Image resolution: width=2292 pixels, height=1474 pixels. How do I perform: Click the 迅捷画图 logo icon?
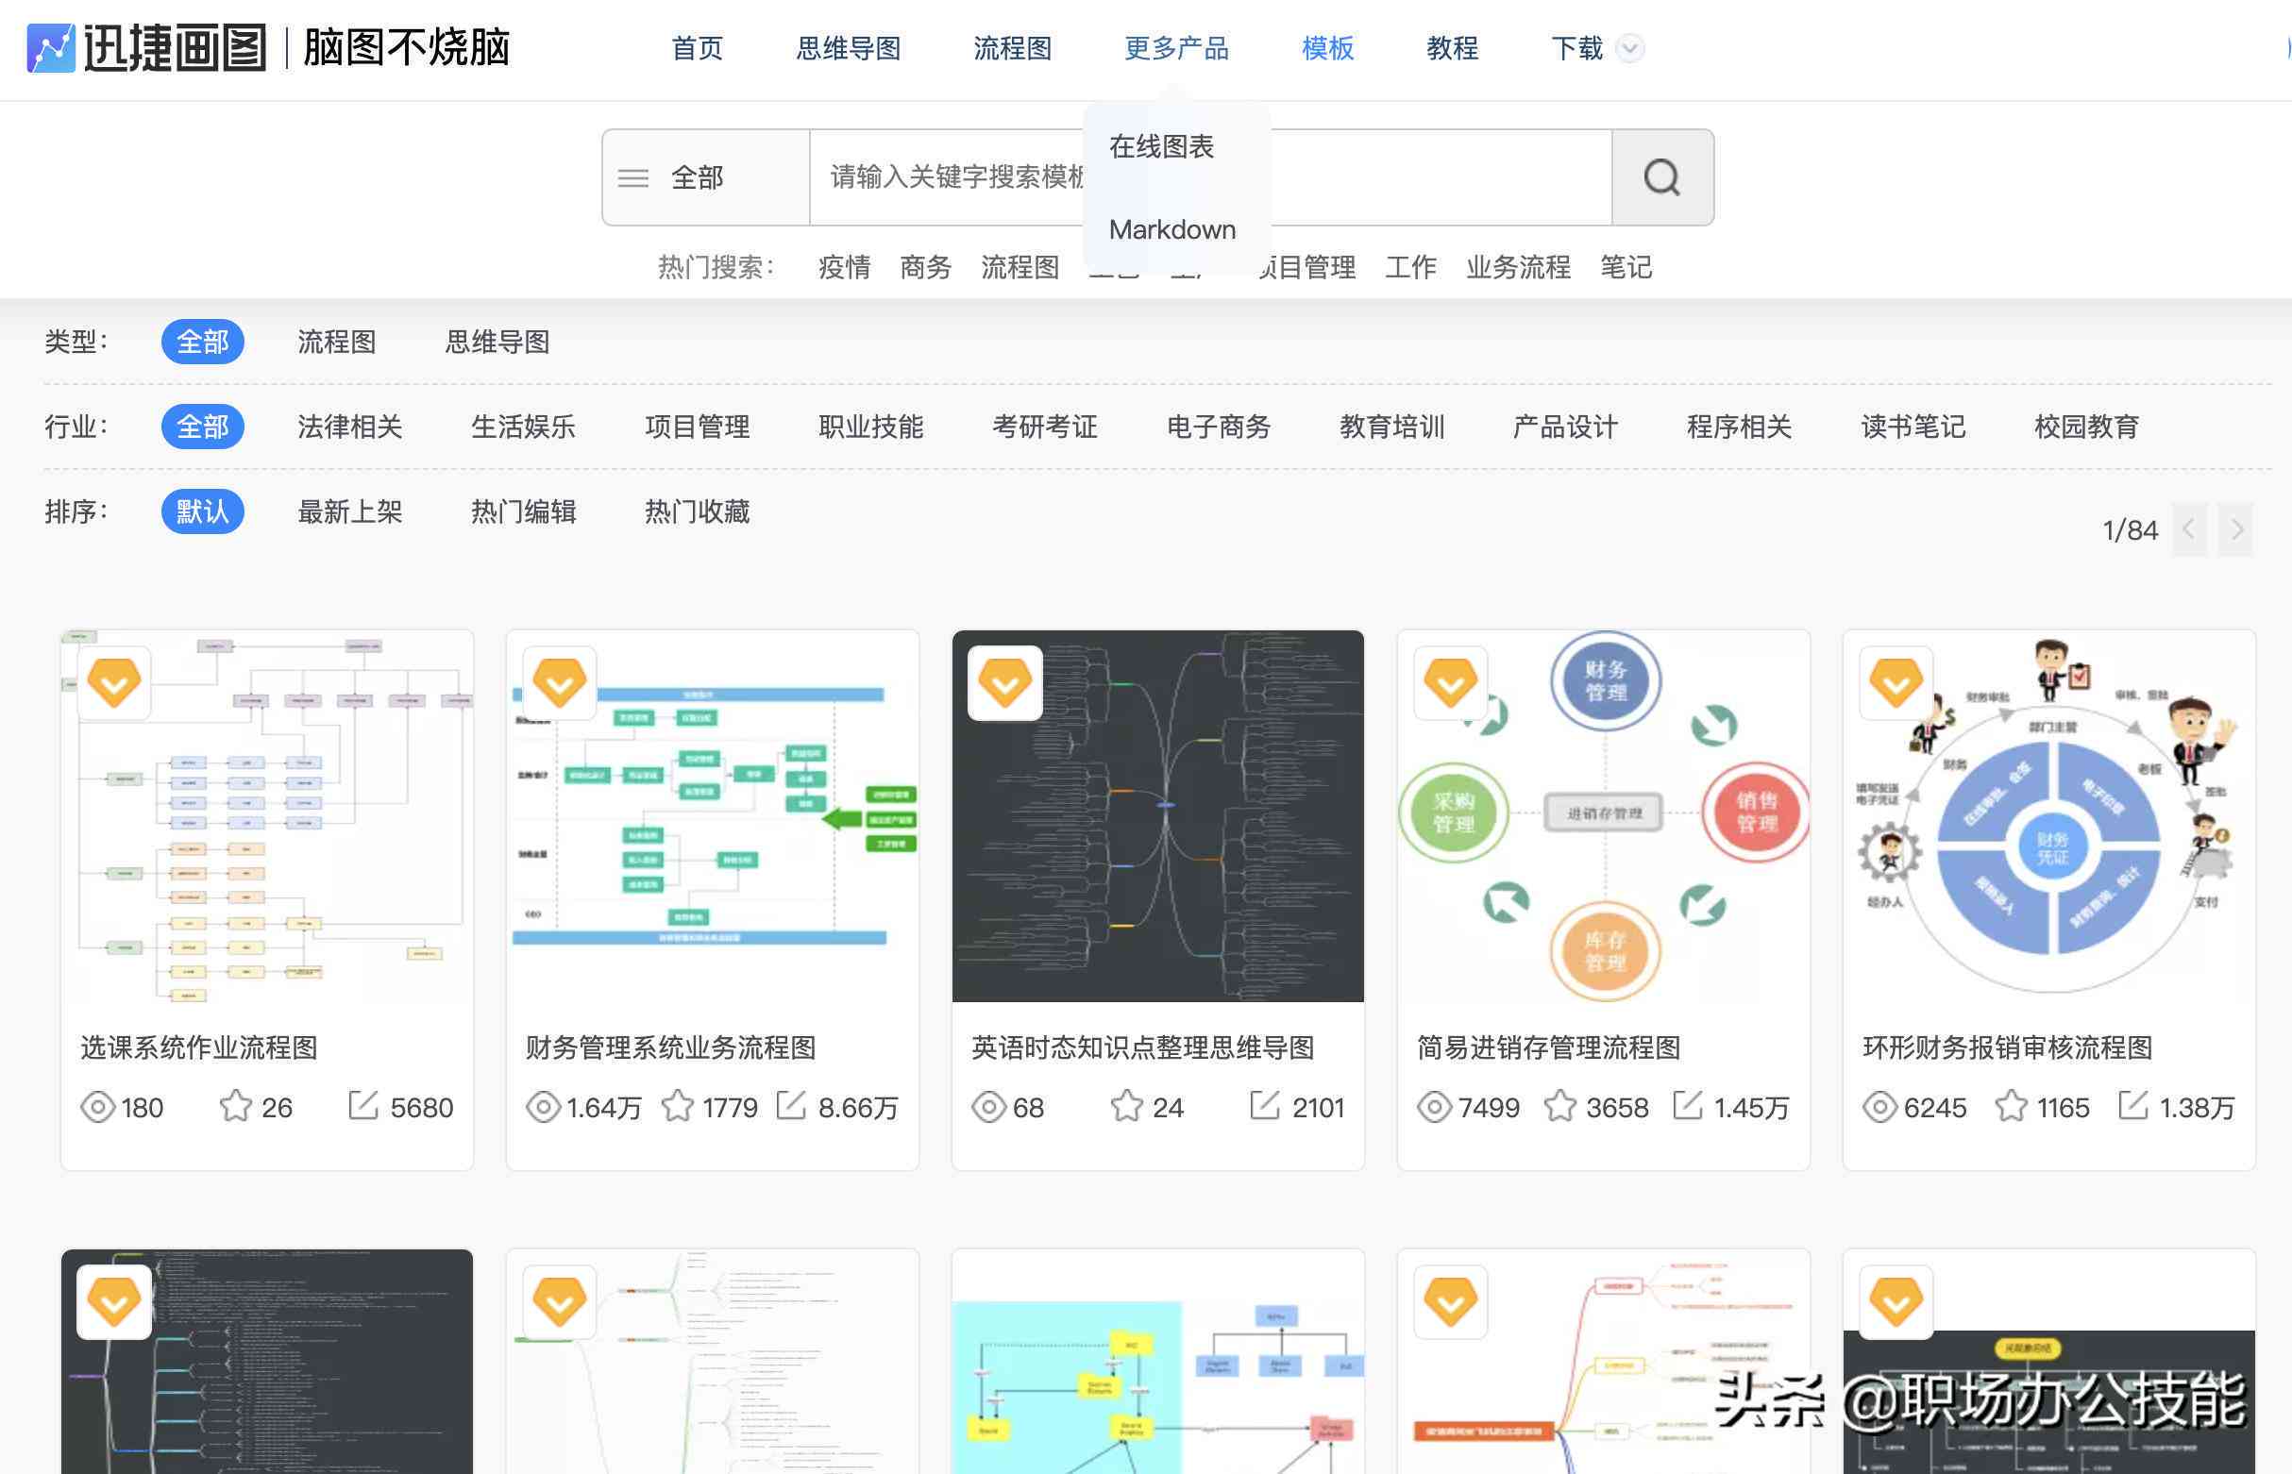(51, 48)
